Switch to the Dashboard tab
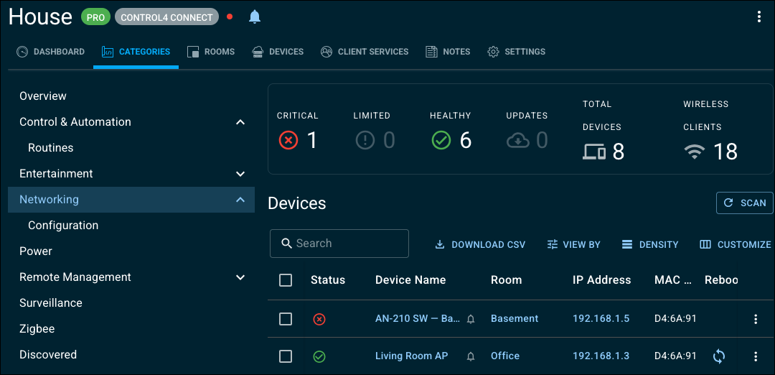The width and height of the screenshot is (775, 375). 50,52
